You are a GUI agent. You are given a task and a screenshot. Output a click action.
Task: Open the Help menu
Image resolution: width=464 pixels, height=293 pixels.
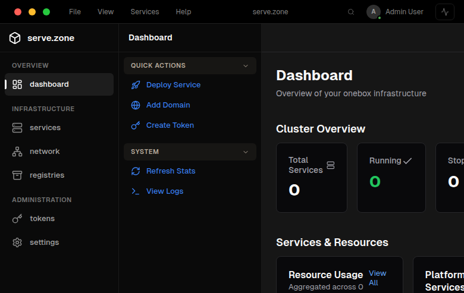[x=183, y=12]
